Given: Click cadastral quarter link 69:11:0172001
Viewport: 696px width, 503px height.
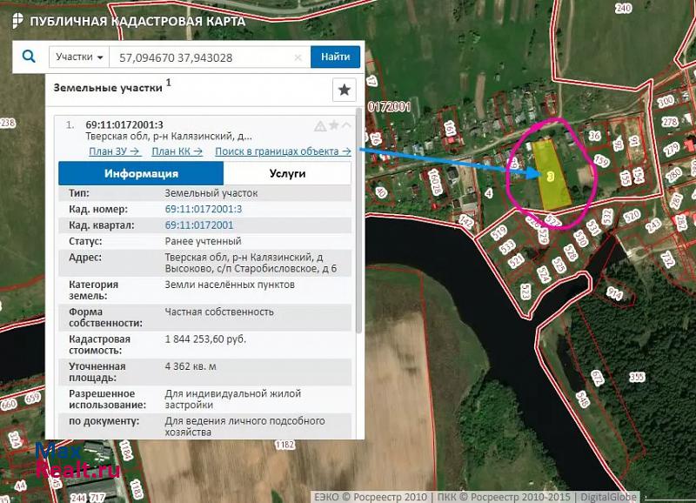Looking at the screenshot, I should pyautogui.click(x=199, y=225).
